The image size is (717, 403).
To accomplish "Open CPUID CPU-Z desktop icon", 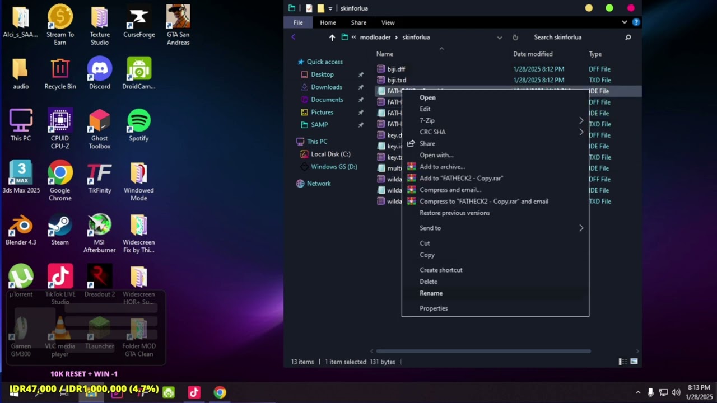I will pyautogui.click(x=60, y=129).
